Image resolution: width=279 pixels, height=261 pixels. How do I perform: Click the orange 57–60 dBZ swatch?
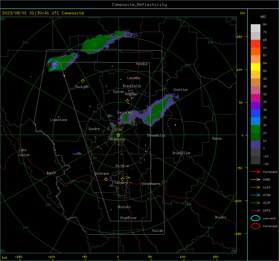(x=255, y=51)
